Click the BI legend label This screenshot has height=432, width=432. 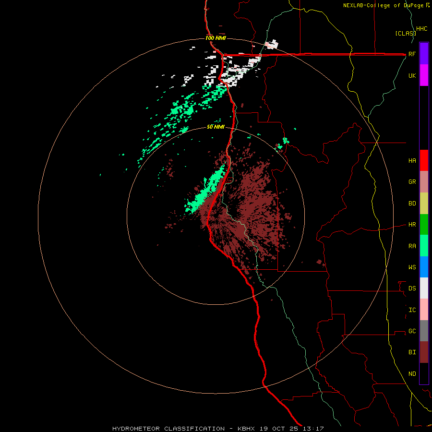click(412, 352)
